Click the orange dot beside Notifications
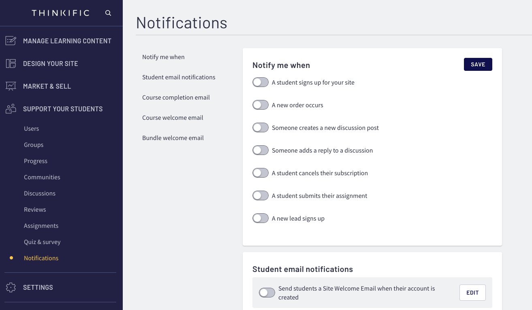This screenshot has height=310, width=532. click(x=10, y=258)
